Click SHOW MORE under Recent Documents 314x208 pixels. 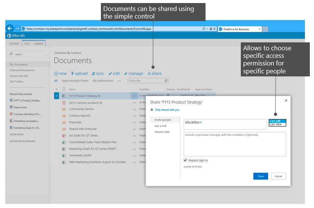[x=17, y=134]
